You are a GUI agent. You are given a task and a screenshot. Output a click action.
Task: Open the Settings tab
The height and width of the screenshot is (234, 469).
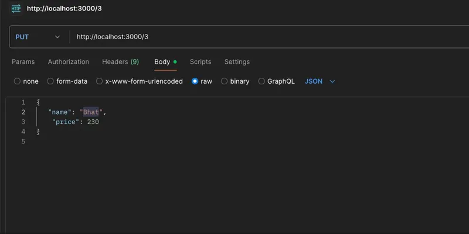237,62
